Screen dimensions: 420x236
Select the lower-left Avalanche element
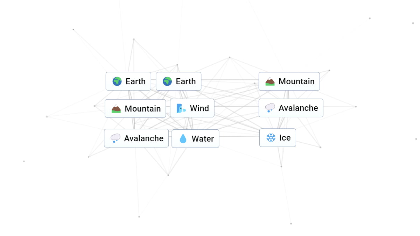[136, 138]
